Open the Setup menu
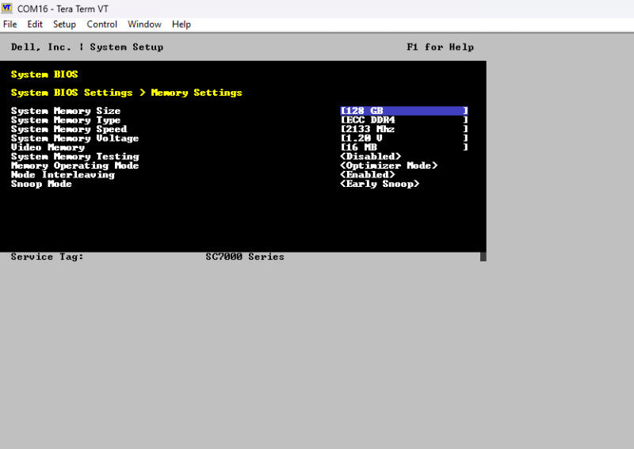This screenshot has width=634, height=449. (64, 25)
